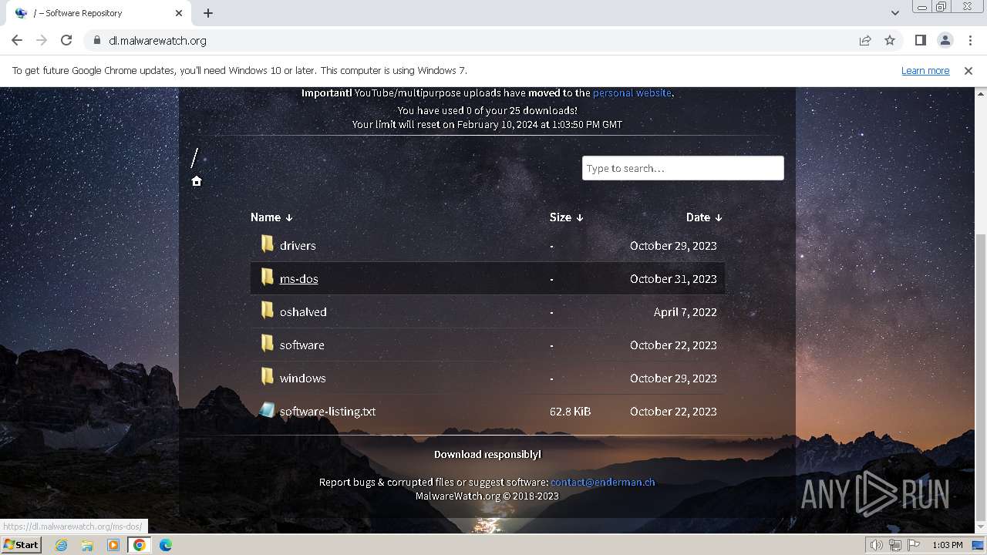Open the Chrome profile avatar
Image resolution: width=987 pixels, height=555 pixels.
[x=945, y=40]
